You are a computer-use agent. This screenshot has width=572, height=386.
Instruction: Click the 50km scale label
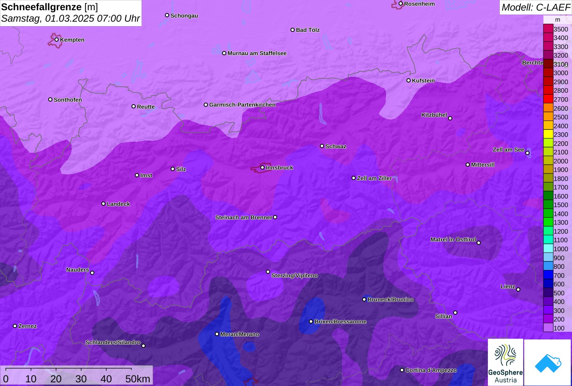(138, 379)
